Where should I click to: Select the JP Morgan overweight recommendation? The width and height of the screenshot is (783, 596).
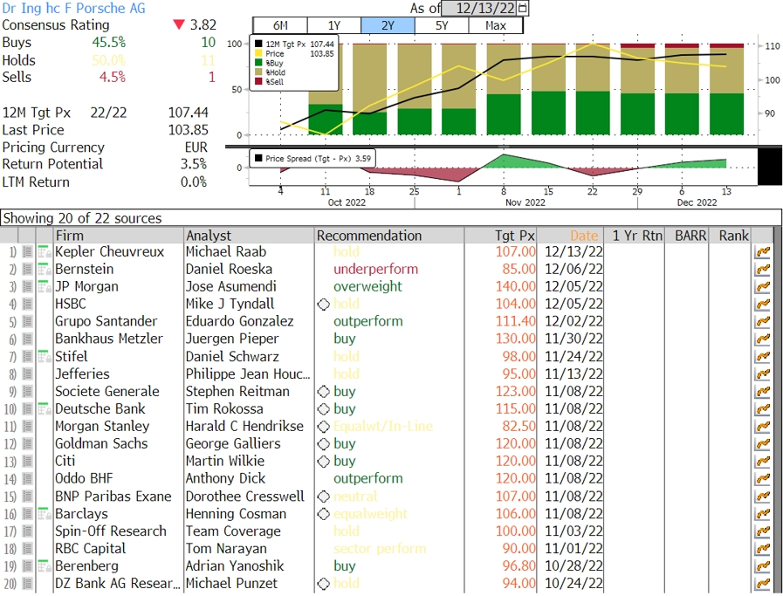click(368, 287)
